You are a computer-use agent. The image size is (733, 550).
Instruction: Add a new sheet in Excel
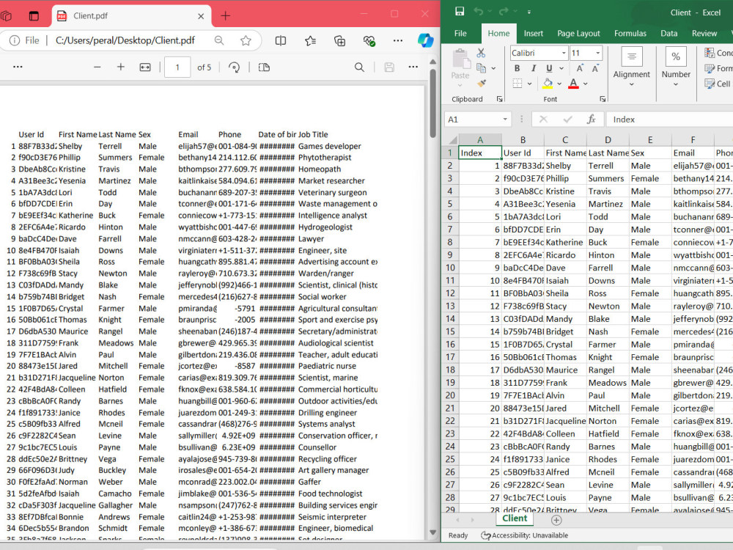[x=556, y=520]
